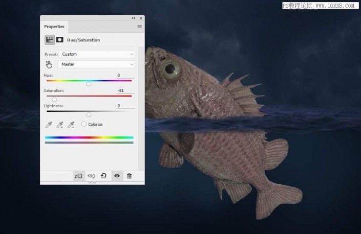Click the Saturation label
Image resolution: width=361 pixels, height=234 pixels.
coord(54,90)
